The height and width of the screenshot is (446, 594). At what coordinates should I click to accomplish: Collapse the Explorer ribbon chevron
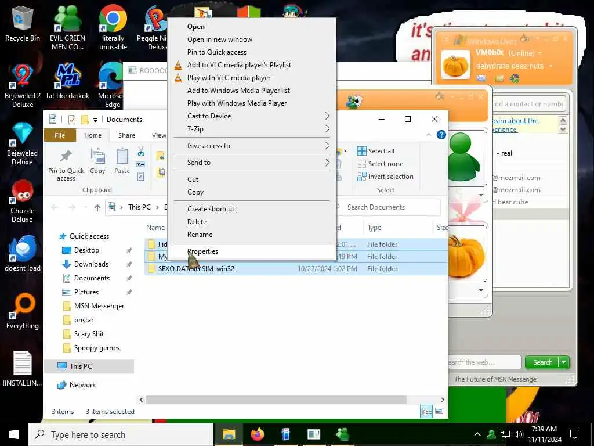(x=429, y=135)
